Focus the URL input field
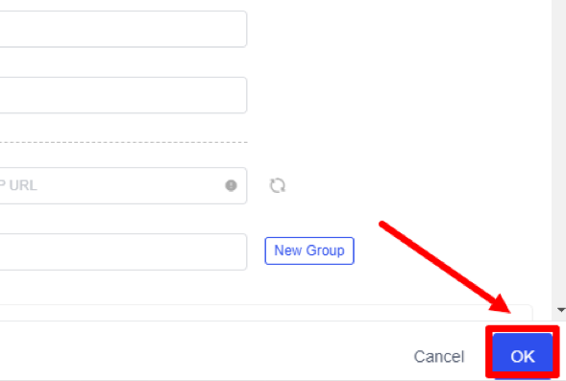Image resolution: width=566 pixels, height=381 pixels. [x=123, y=185]
